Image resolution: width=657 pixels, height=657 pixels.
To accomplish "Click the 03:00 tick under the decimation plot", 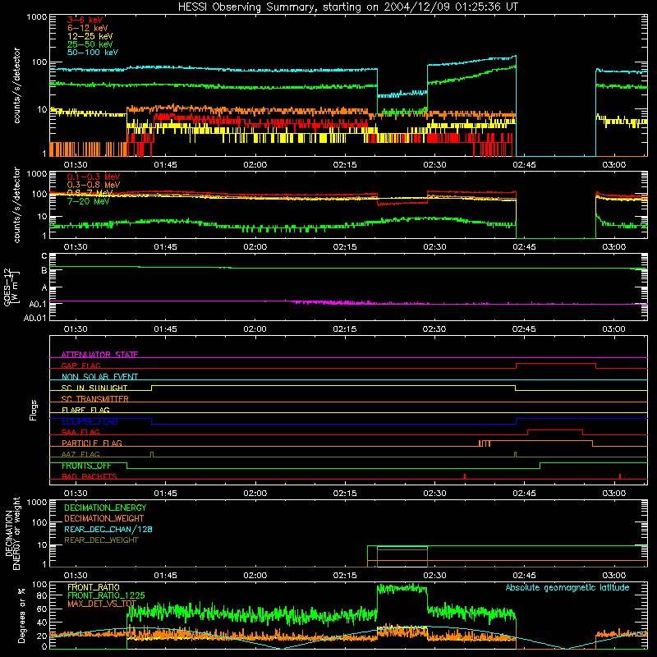I will coord(613,576).
